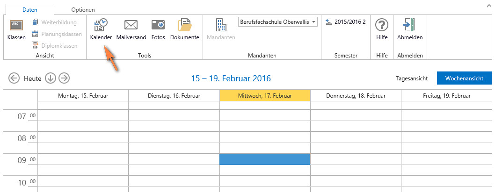The width and height of the screenshot is (495, 192).
Task: Click the Hilfe question mark icon
Action: 382,25
